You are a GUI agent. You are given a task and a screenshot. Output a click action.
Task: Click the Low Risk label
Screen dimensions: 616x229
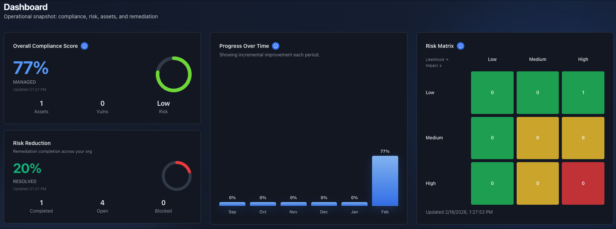coord(163,107)
